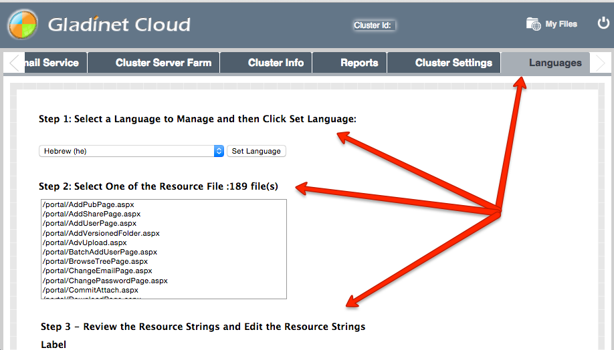
Task: Open the Cluster Server Farm tab
Action: point(154,63)
